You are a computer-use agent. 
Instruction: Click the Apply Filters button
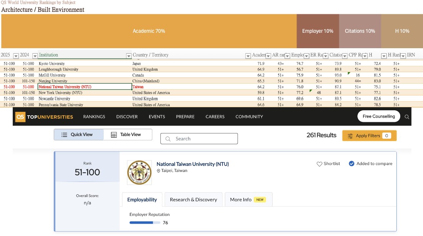point(369,136)
